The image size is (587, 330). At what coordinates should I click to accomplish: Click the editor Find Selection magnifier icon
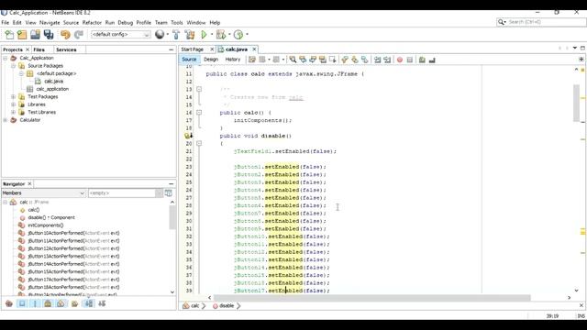(x=293, y=60)
